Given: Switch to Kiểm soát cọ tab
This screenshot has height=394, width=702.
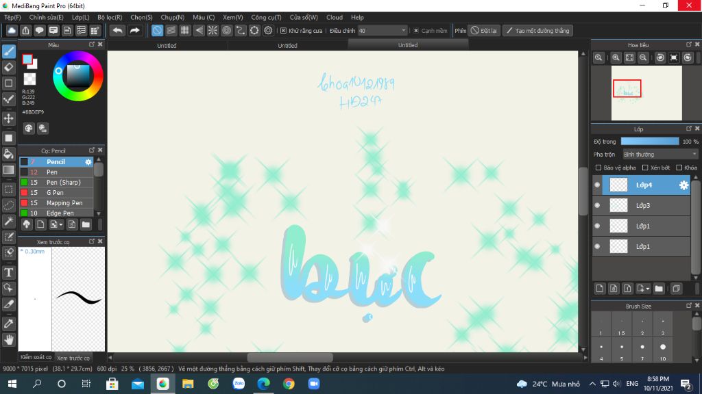Looking at the screenshot, I should tap(36, 357).
